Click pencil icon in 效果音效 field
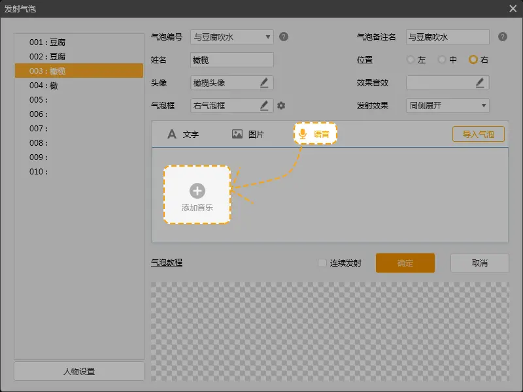Viewport: 523px width, 392px height. (x=480, y=82)
